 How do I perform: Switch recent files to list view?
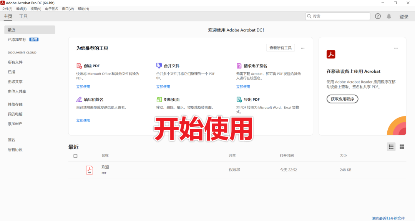pyautogui.click(x=391, y=146)
